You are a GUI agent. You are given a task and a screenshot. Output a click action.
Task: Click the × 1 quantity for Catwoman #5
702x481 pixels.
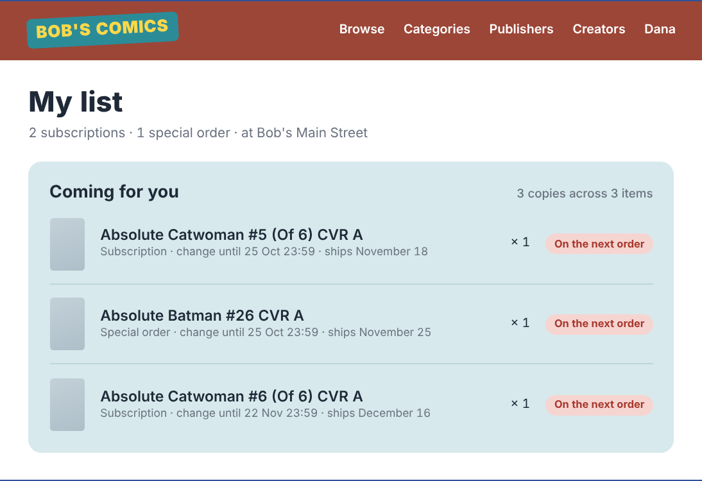(520, 242)
